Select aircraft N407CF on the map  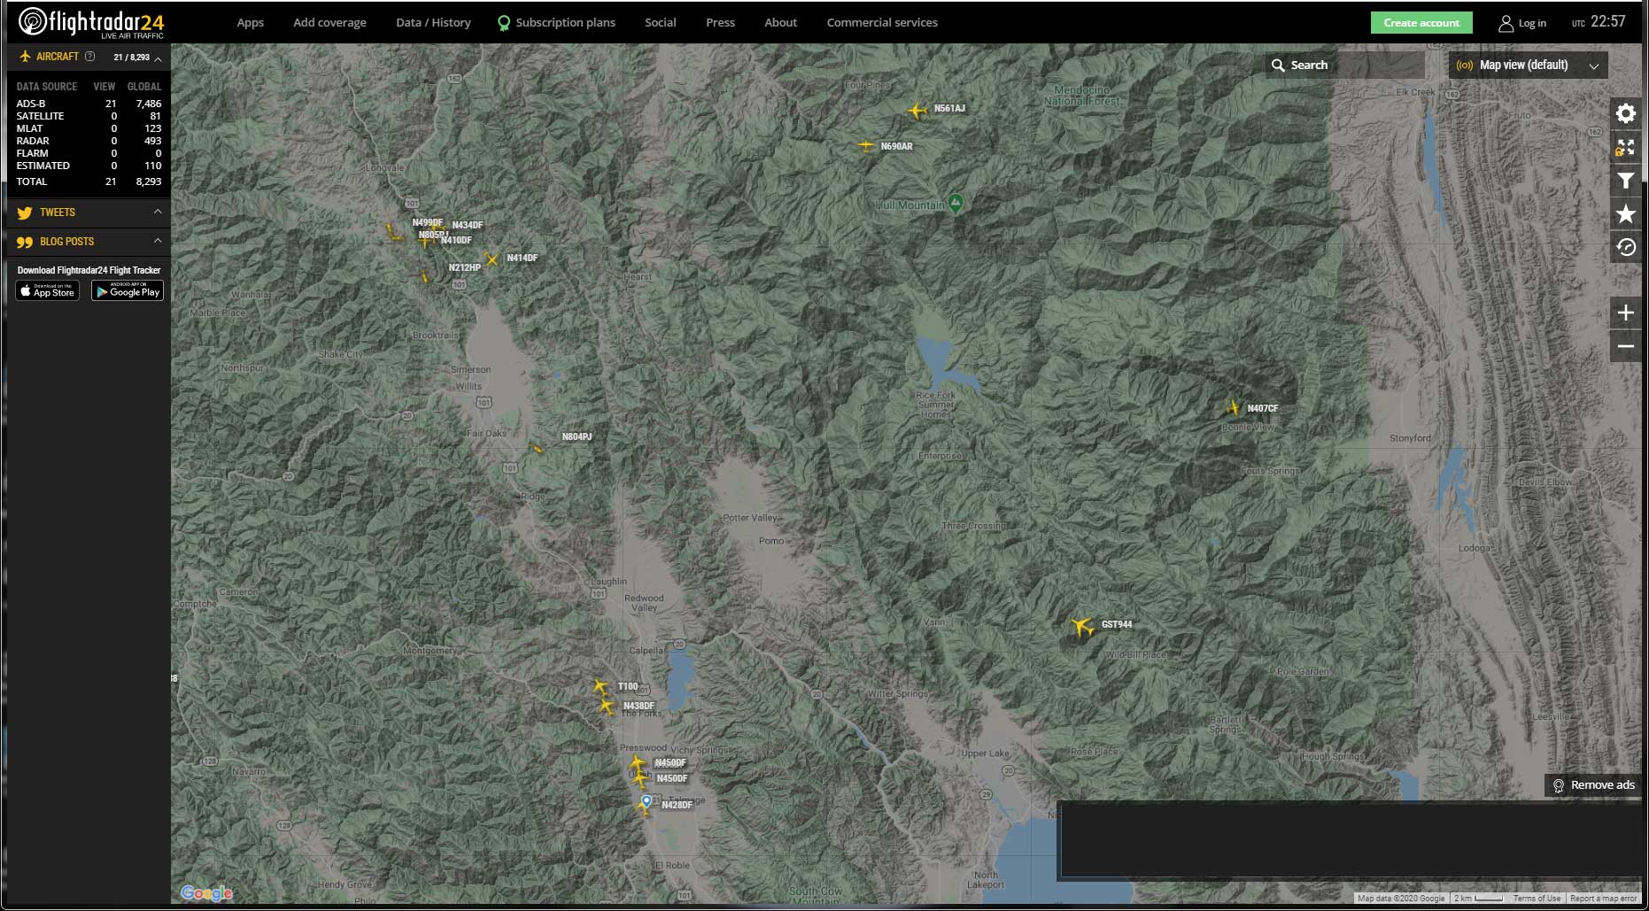click(x=1233, y=408)
